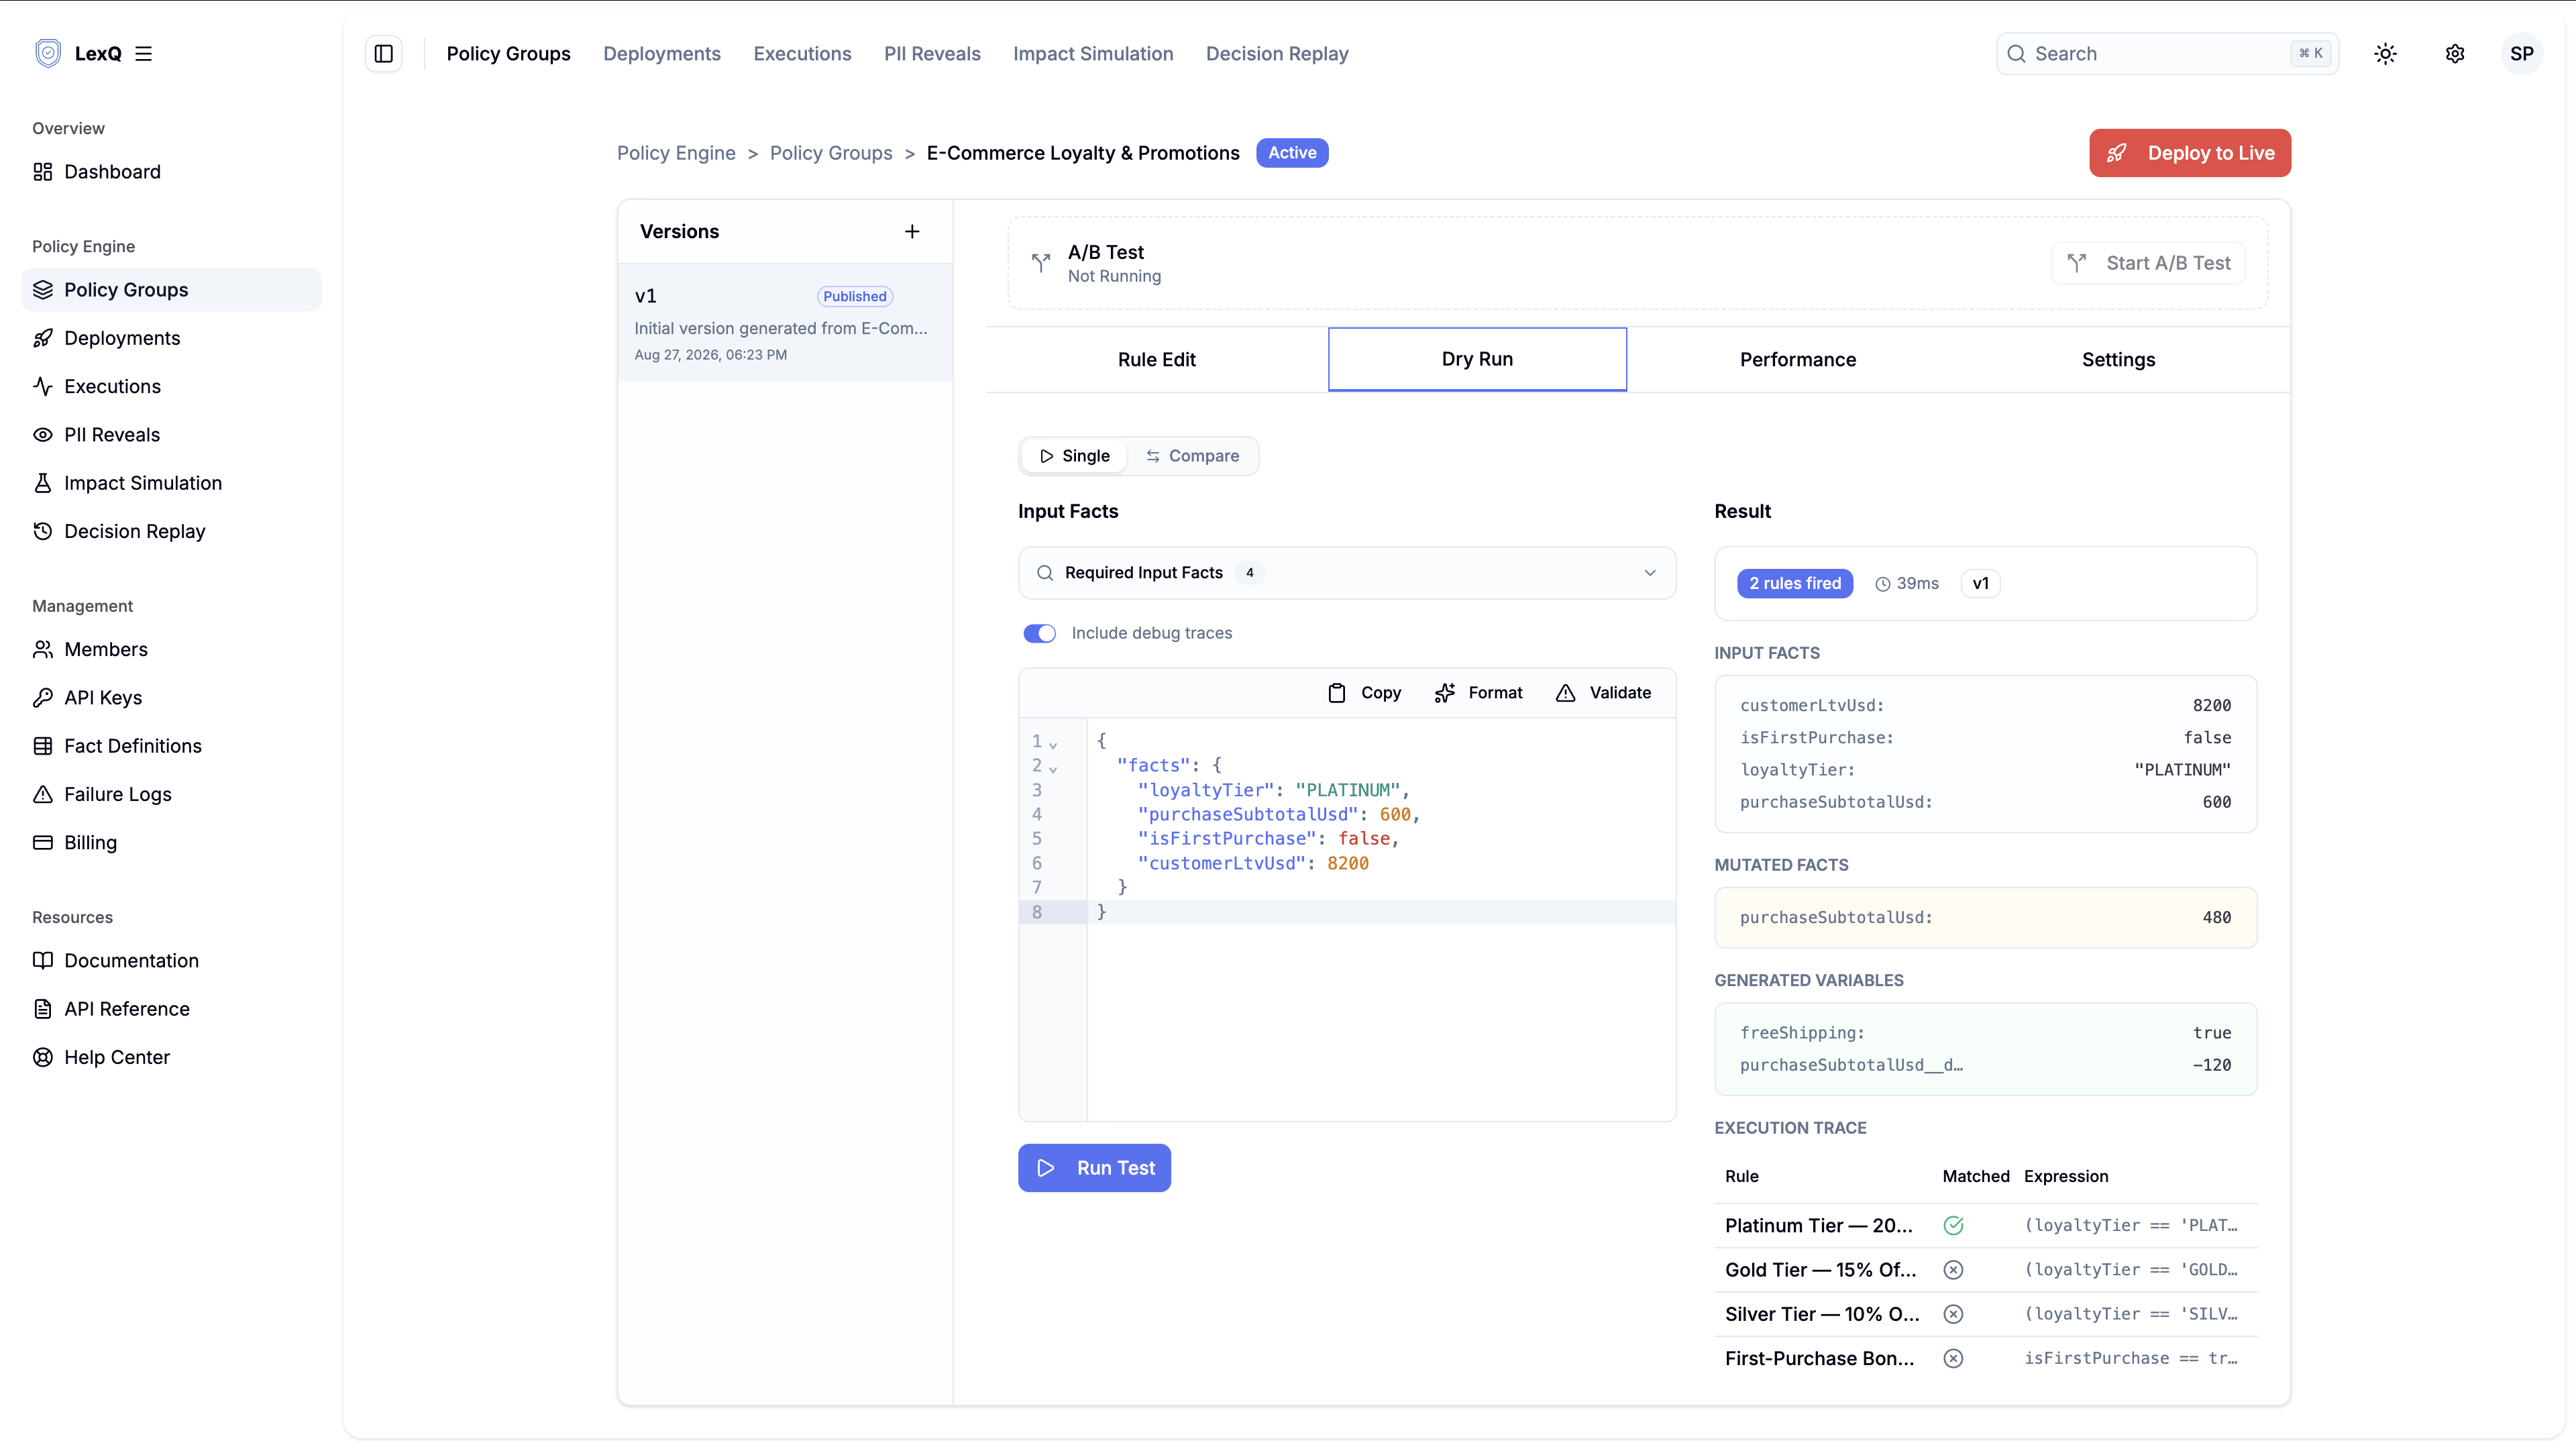This screenshot has width=2576, height=1449.
Task: Go to PII Reveals in sidebar
Action: 171,435
